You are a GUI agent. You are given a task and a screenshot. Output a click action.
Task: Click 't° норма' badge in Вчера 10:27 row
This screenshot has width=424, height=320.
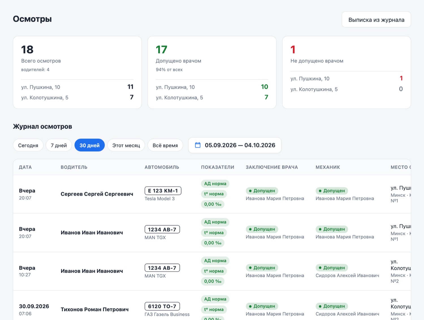pos(214,271)
